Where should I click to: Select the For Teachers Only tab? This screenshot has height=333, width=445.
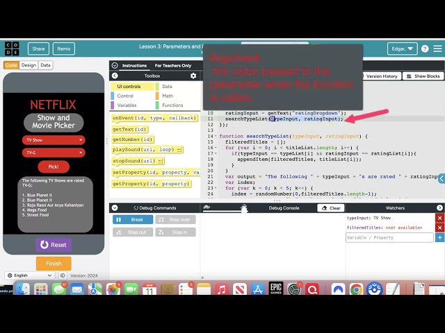tap(173, 65)
